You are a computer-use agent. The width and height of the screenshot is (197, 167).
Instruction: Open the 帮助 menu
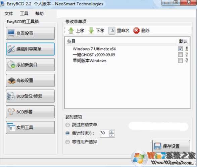39,13
